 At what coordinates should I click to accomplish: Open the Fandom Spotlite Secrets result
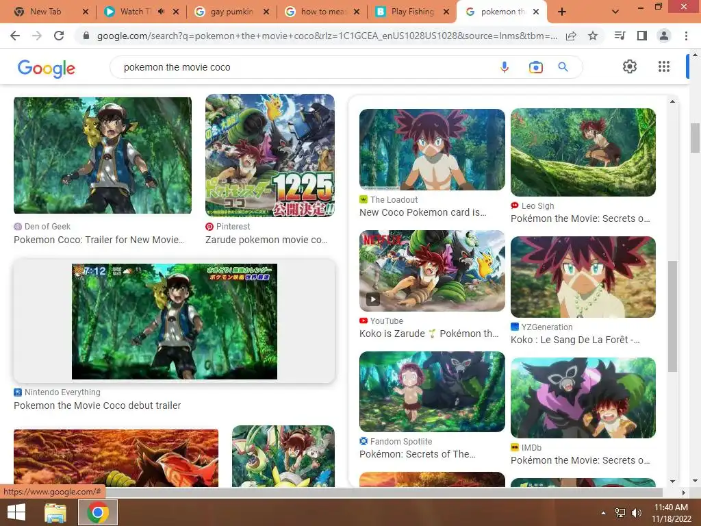pos(417,454)
